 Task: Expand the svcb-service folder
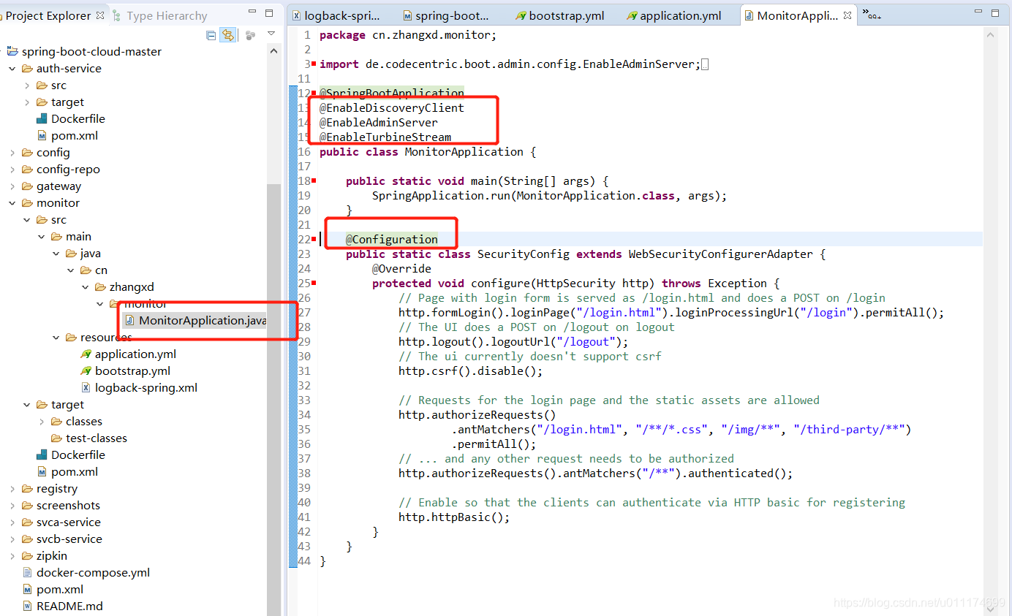(12, 539)
